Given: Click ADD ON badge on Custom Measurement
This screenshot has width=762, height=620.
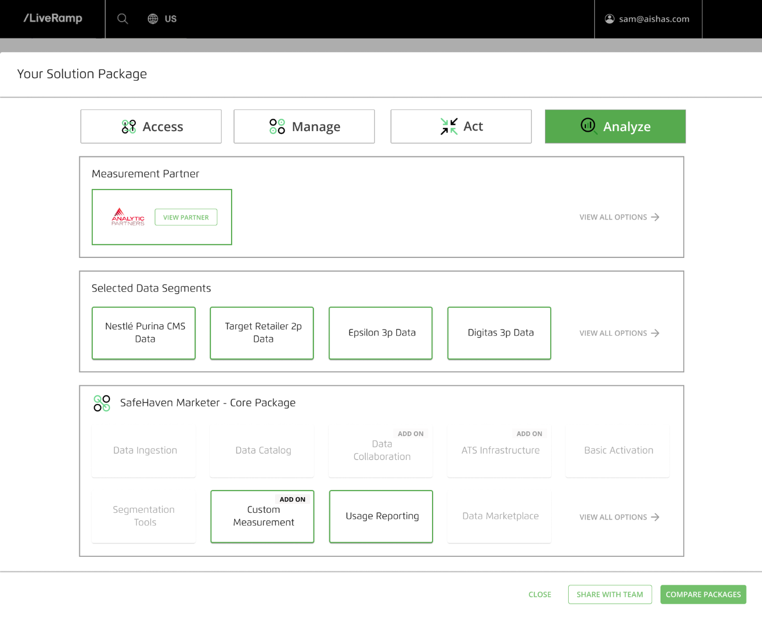Looking at the screenshot, I should pos(293,499).
